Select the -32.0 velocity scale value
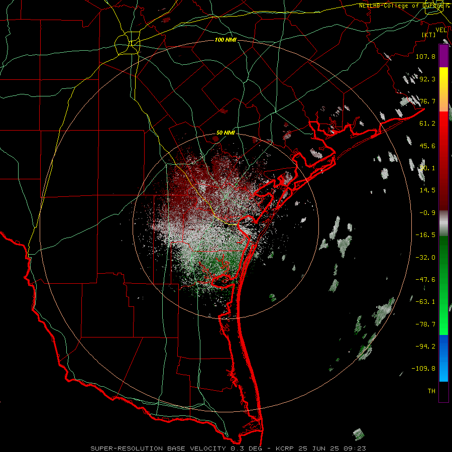 pyautogui.click(x=425, y=258)
